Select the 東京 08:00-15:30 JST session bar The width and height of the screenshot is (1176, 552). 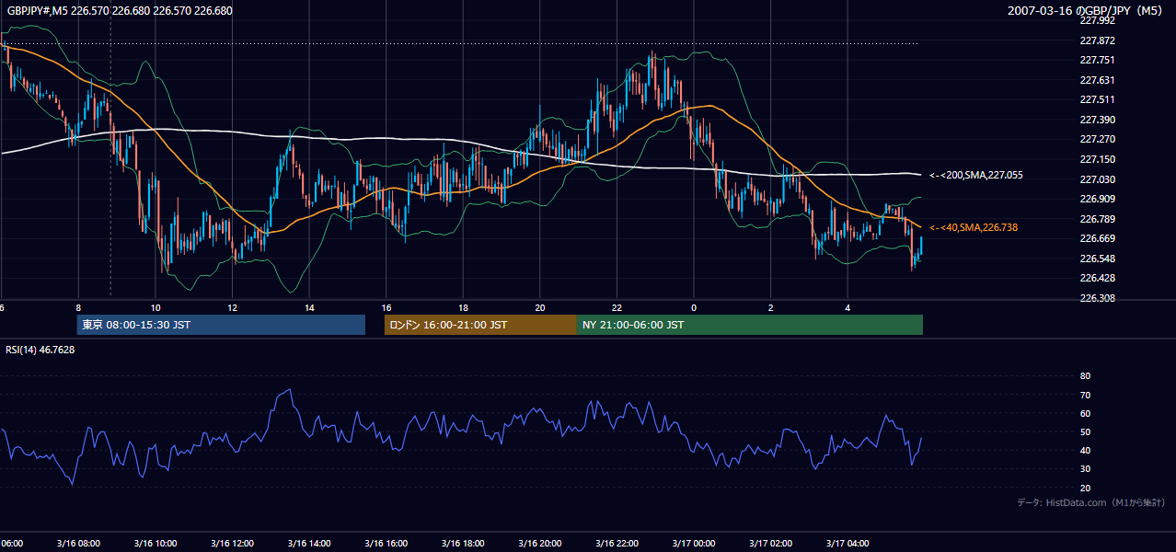221,325
